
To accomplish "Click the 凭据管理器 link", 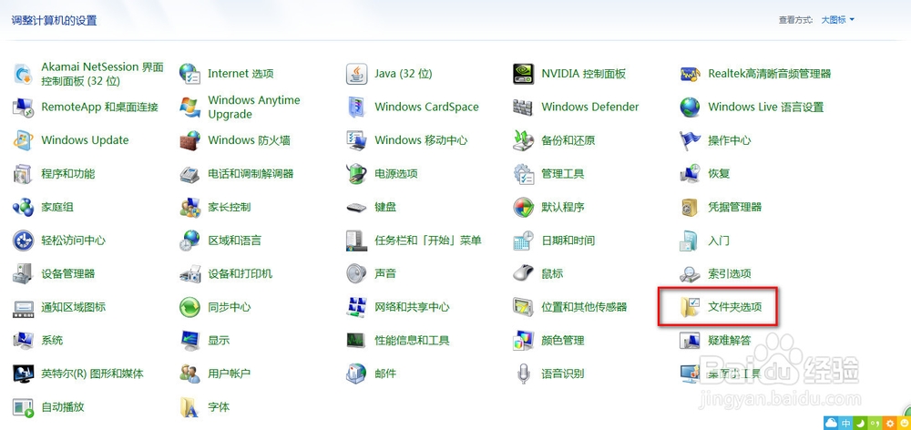I will 734,207.
